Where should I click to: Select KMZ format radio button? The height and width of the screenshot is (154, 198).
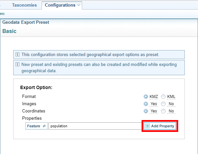click(146, 97)
